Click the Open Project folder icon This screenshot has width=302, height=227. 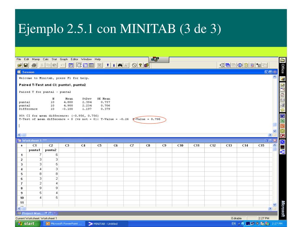(20, 65)
